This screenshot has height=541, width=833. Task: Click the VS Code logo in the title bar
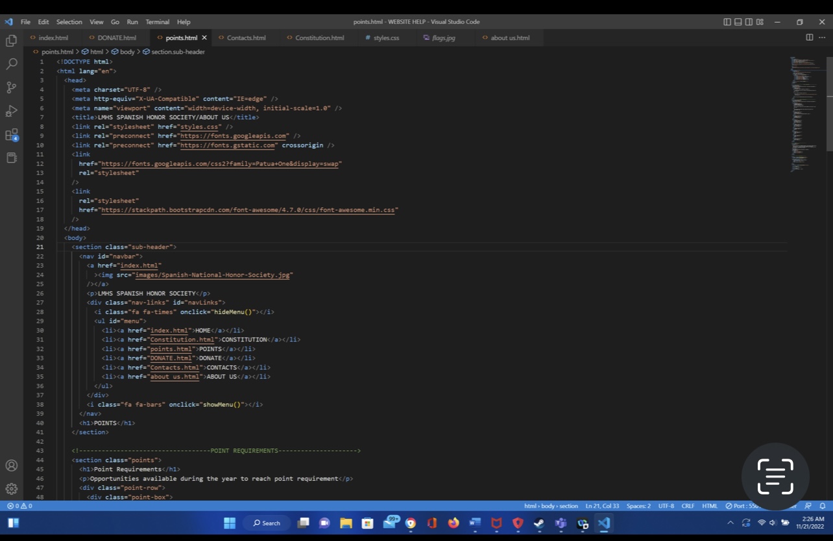(8, 21)
